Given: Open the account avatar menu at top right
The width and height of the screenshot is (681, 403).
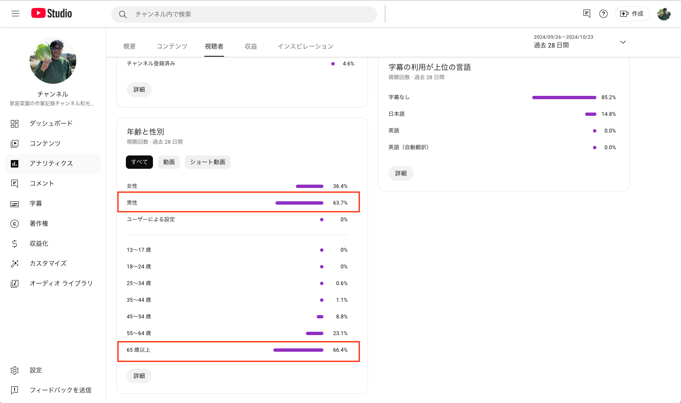Looking at the screenshot, I should coord(663,14).
